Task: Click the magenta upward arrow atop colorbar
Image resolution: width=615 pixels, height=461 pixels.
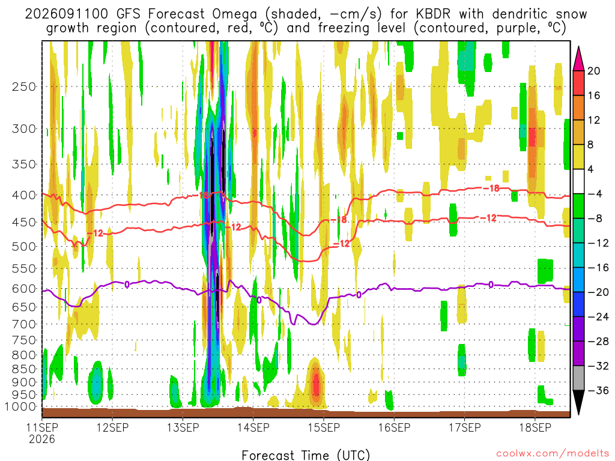Action: coord(578,59)
